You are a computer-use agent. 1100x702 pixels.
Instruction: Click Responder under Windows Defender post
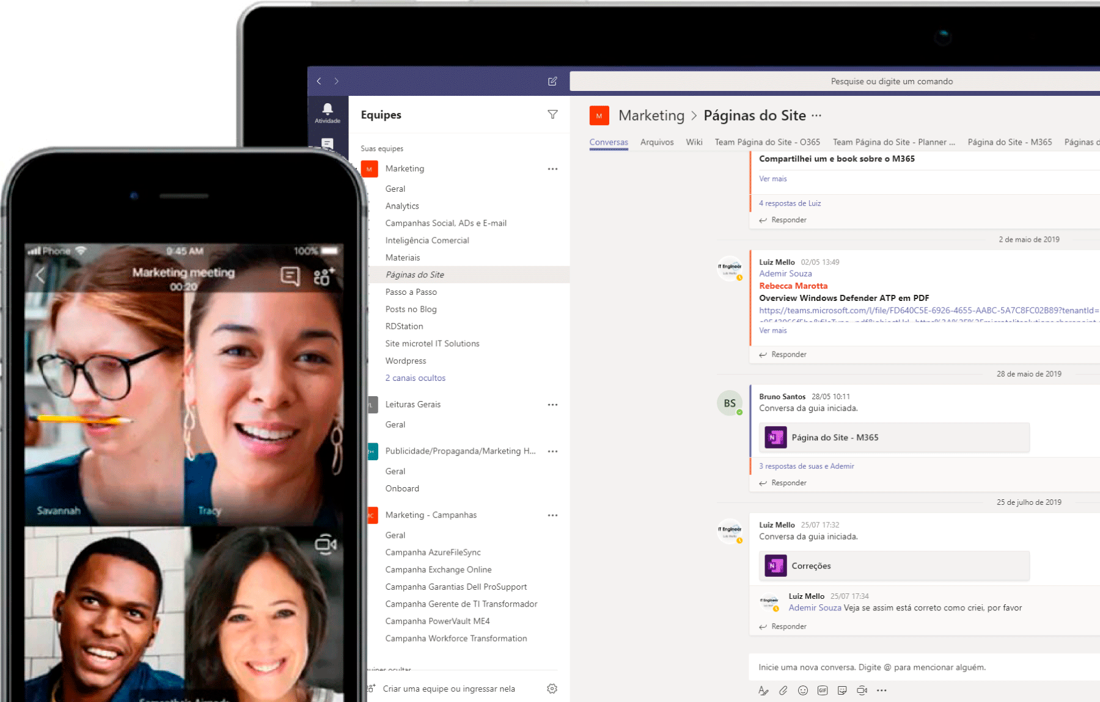[x=783, y=354]
